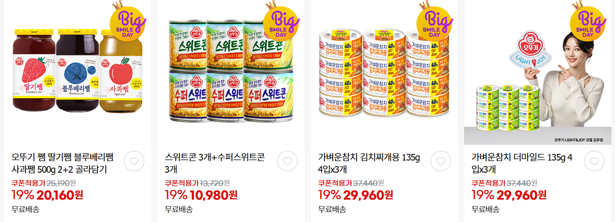The width and height of the screenshot is (615, 222).
Task: Select the 10,980원 discounted price
Action: [x=213, y=195]
